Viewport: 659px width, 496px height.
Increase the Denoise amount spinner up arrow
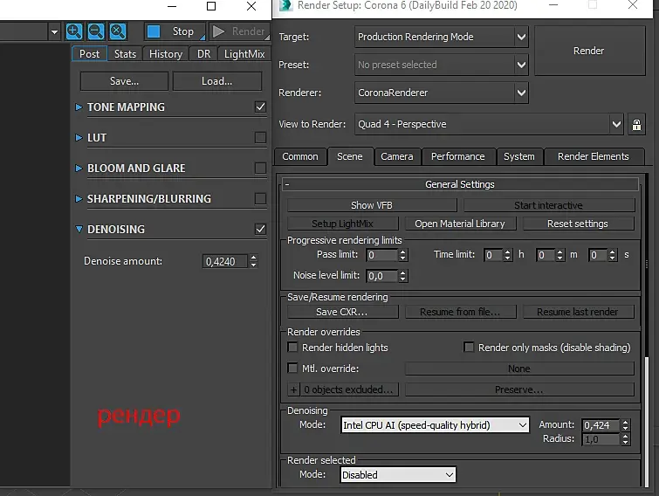coord(253,258)
